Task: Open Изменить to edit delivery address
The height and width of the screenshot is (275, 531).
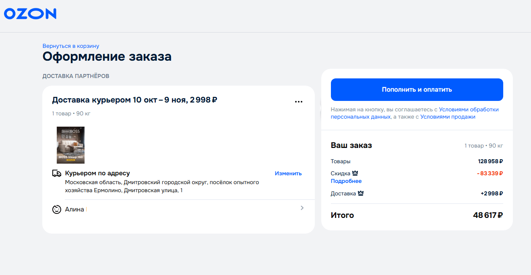Action: [x=288, y=173]
